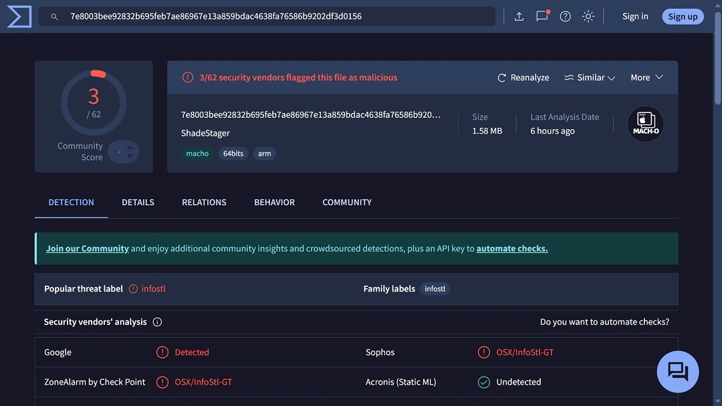This screenshot has height=406, width=722.
Task: Open the file upload icon in the top bar
Action: tap(519, 16)
